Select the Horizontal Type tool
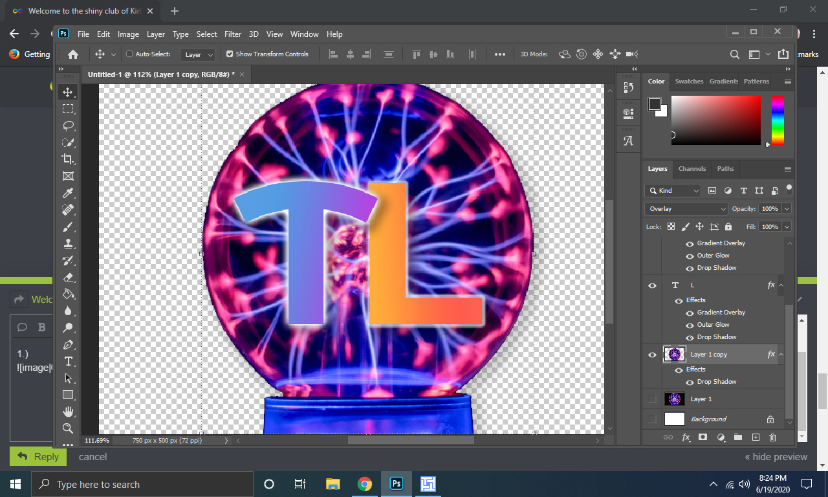 (x=68, y=361)
